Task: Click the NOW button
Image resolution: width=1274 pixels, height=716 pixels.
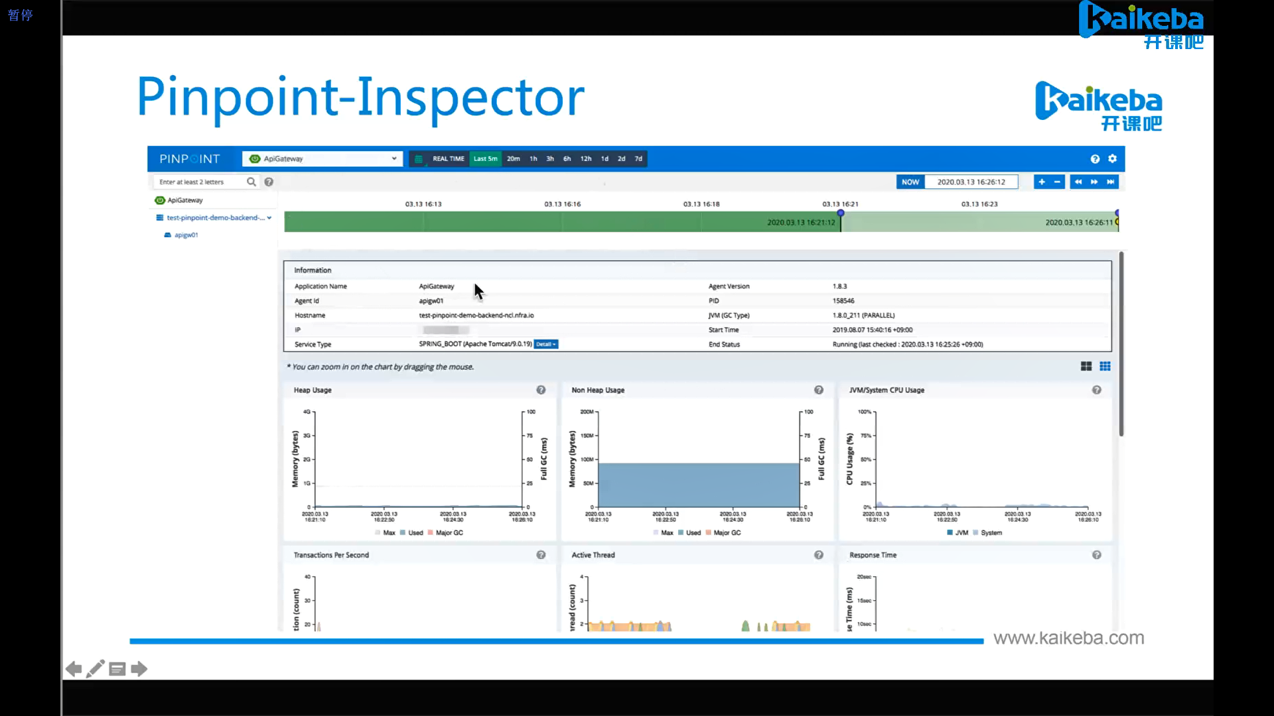Action: [910, 182]
